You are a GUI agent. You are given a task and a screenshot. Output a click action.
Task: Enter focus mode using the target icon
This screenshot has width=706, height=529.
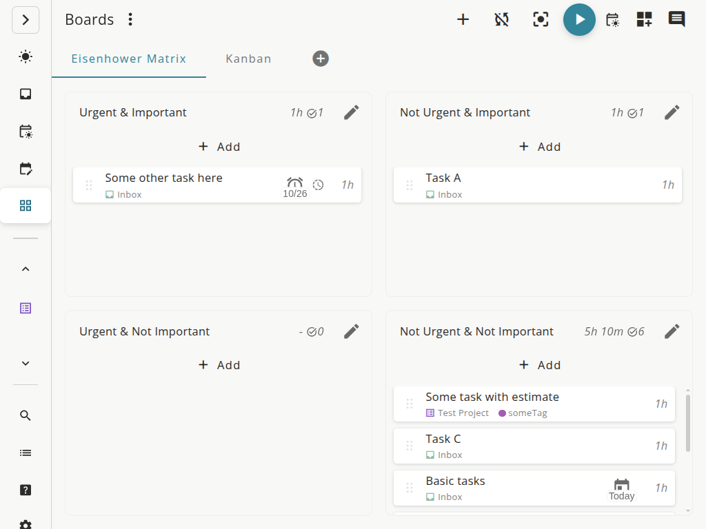(541, 20)
